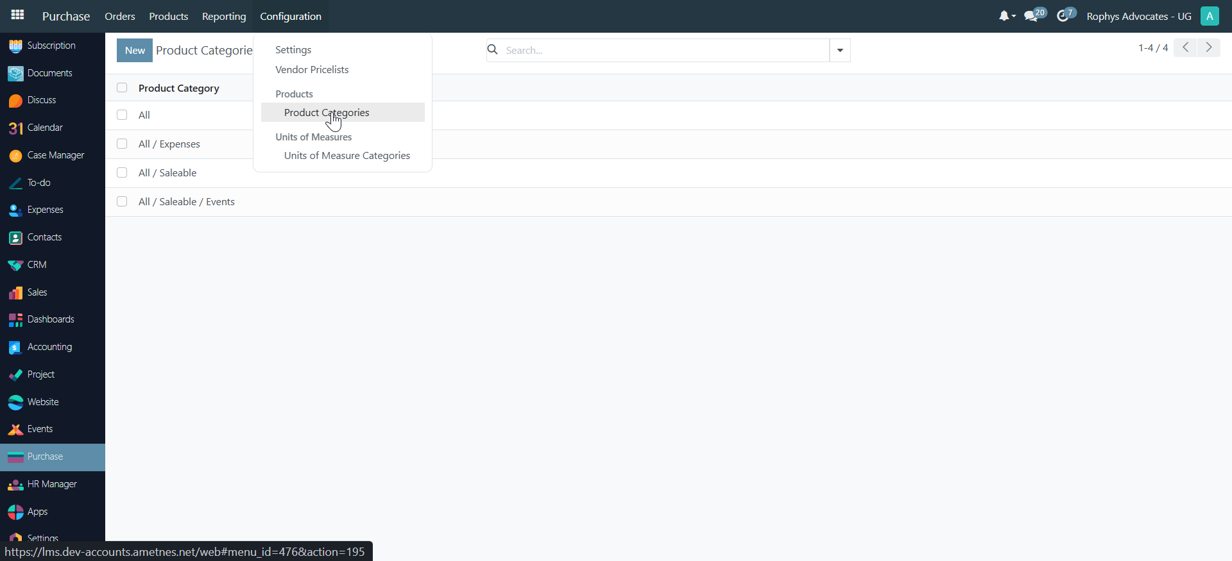Click the 1-4 / 4 pager counter
Image resolution: width=1232 pixels, height=561 pixels.
coord(1153,47)
